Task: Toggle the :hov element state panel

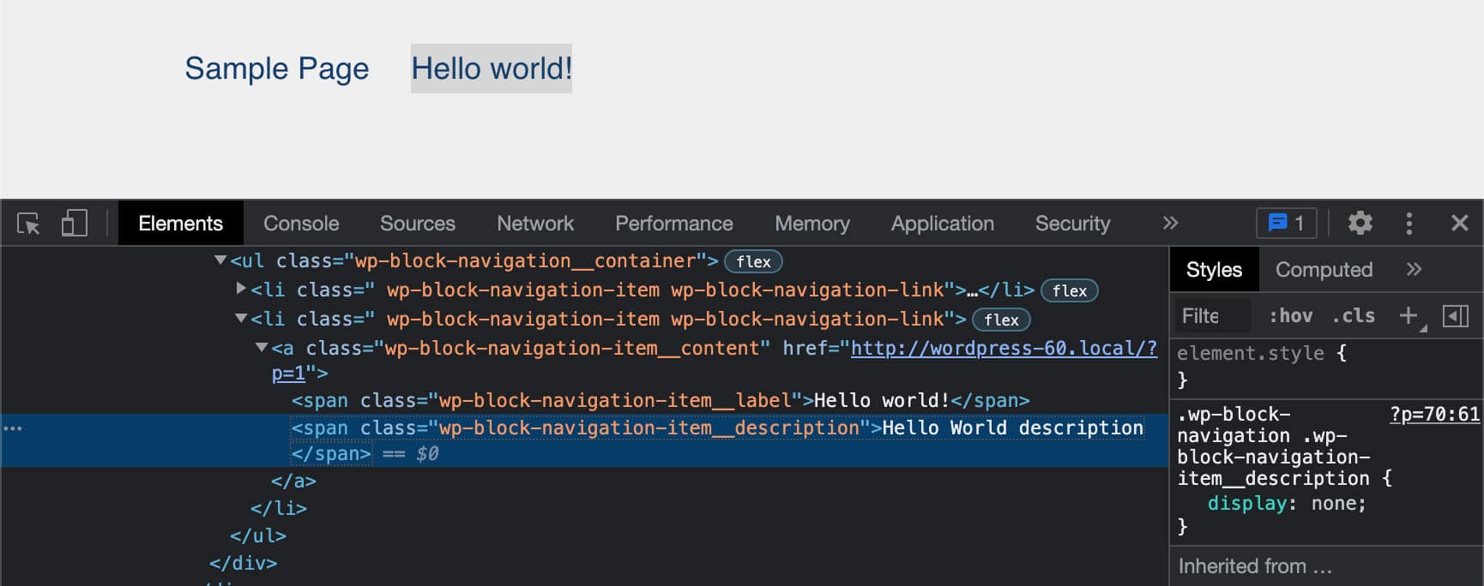Action: click(1290, 316)
